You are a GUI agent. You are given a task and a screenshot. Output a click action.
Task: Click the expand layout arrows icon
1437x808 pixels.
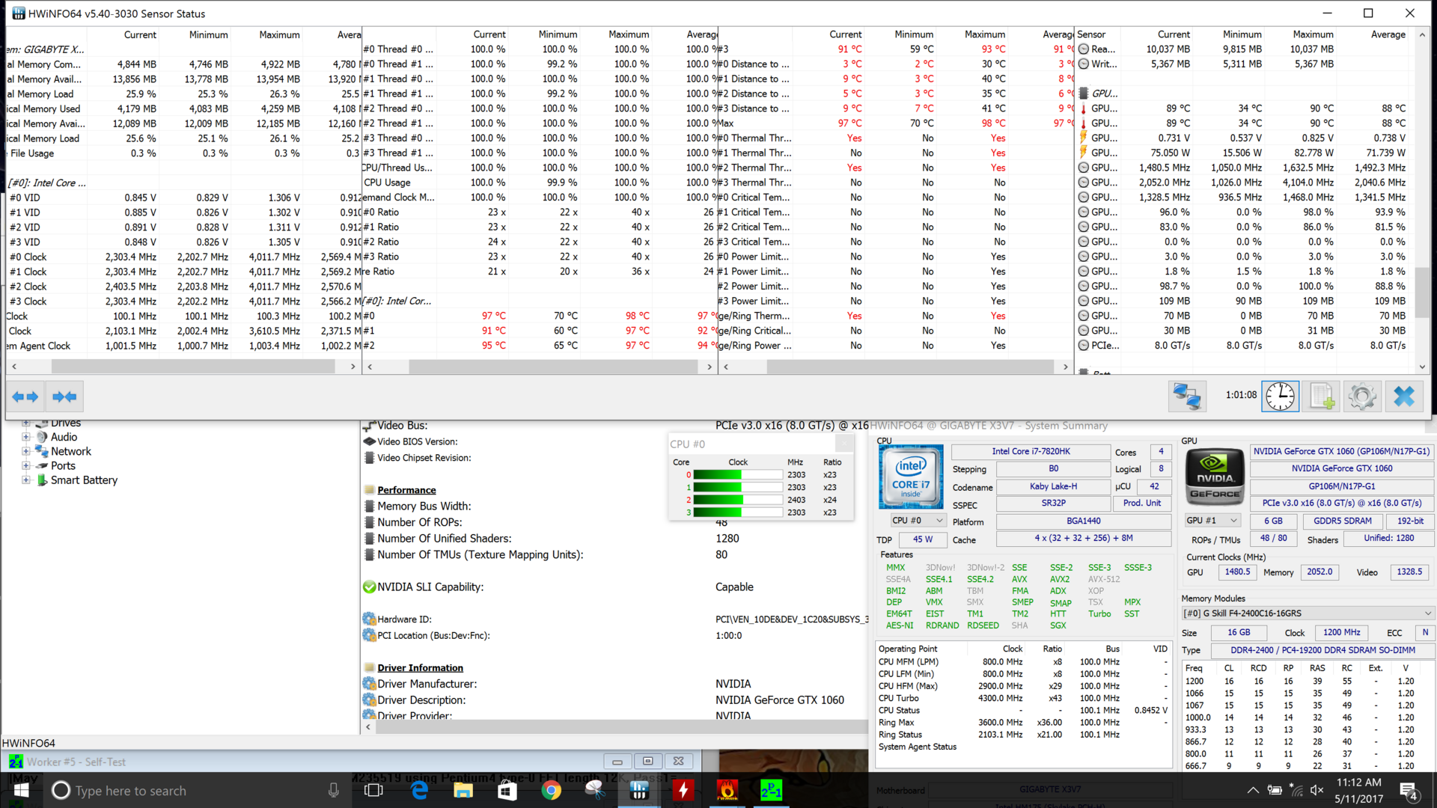(25, 397)
